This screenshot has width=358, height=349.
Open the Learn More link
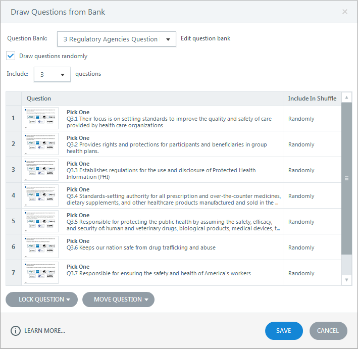click(44, 331)
